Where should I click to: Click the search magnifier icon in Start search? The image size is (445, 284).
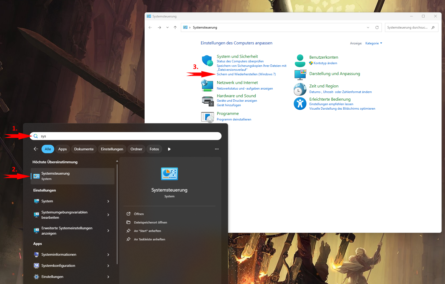(x=36, y=136)
